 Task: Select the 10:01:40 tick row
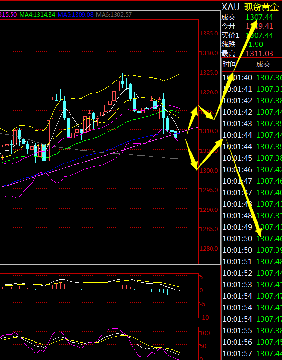pyautogui.click(x=252, y=78)
